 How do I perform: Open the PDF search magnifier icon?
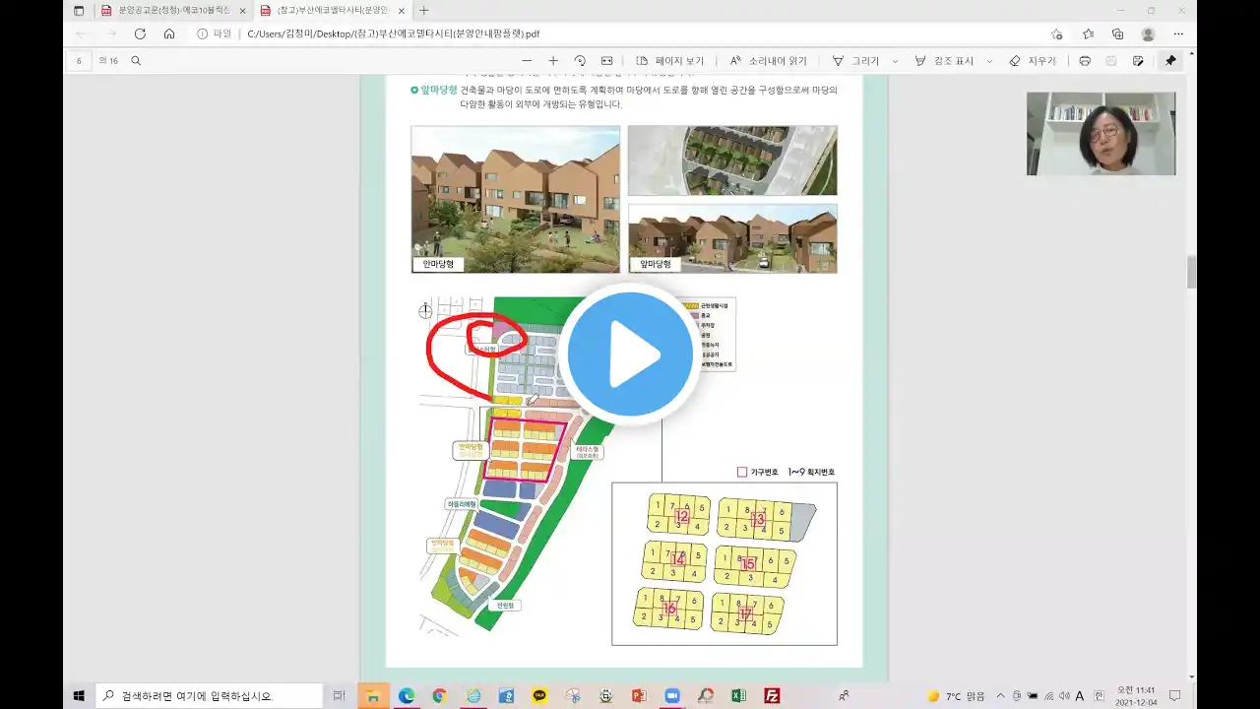point(136,61)
